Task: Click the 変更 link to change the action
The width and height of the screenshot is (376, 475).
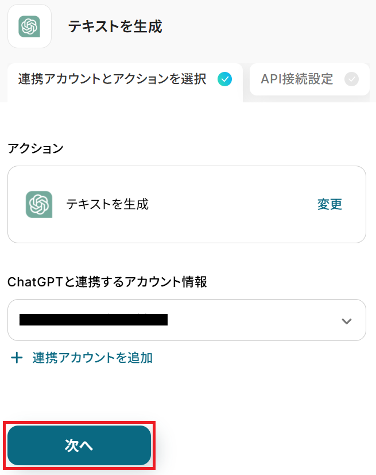Action: [x=330, y=204]
